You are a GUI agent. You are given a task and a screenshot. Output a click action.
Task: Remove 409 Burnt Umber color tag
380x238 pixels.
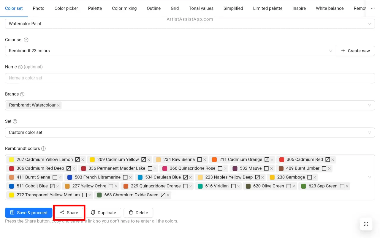(x=329, y=169)
